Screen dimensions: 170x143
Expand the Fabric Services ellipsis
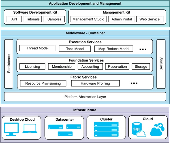pyautogui.click(x=134, y=83)
